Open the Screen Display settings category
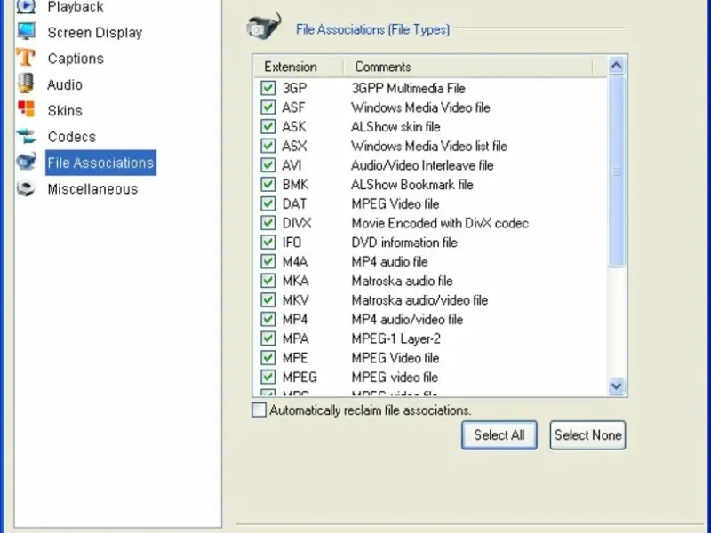 (95, 33)
